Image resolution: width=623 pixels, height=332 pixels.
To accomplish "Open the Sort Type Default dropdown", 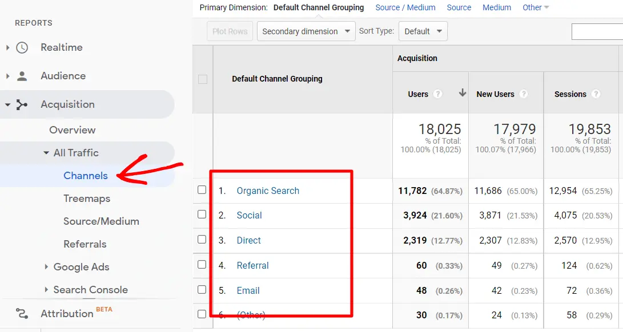I will [x=423, y=31].
